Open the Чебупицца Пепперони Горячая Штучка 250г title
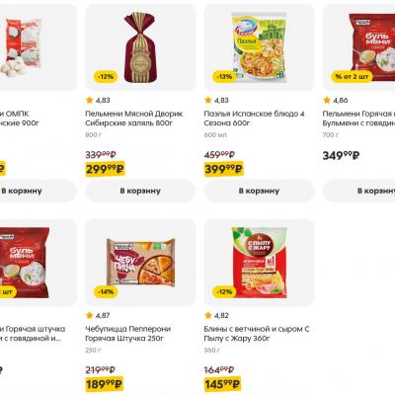The height and width of the screenshot is (395, 395). 128,334
